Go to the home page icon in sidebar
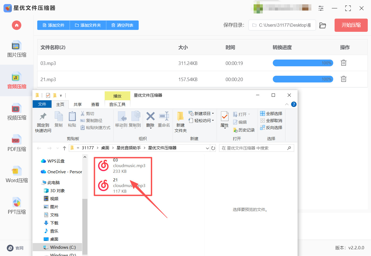The width and height of the screenshot is (371, 256). 16,25
